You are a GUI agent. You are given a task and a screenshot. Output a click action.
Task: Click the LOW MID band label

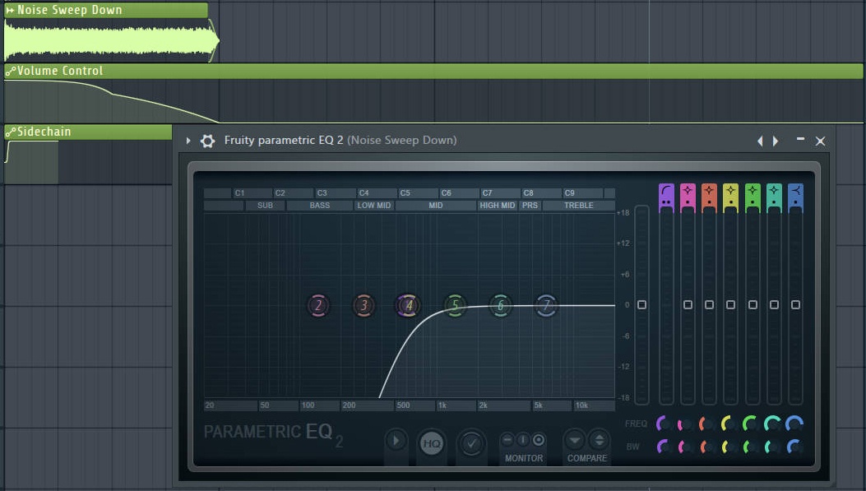374,206
